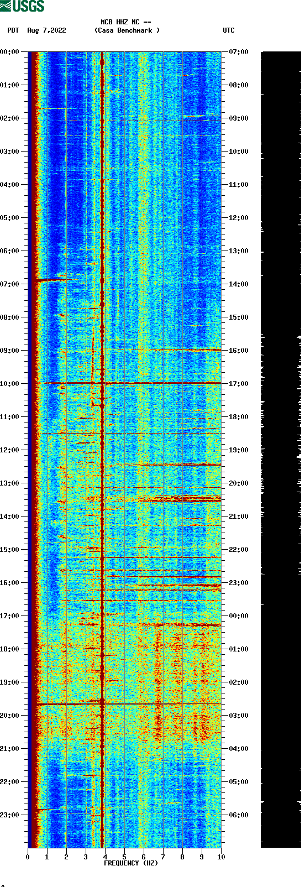Click the station title 'MCB HHZ NC --'
This screenshot has width=305, height=892.
tap(126, 22)
